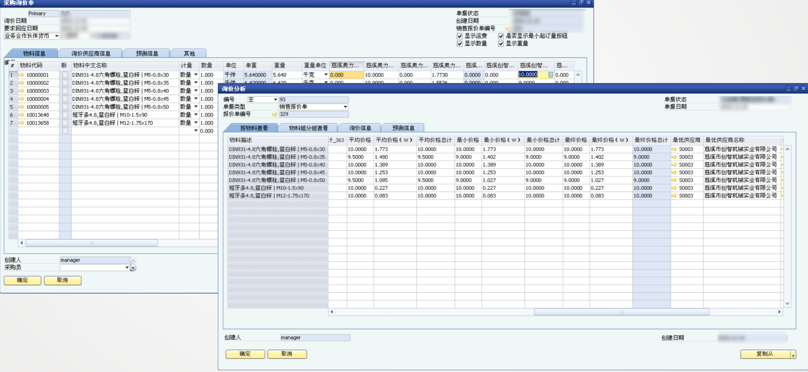
Task: Click 最优供应商名称 column header
Action: click(x=741, y=140)
